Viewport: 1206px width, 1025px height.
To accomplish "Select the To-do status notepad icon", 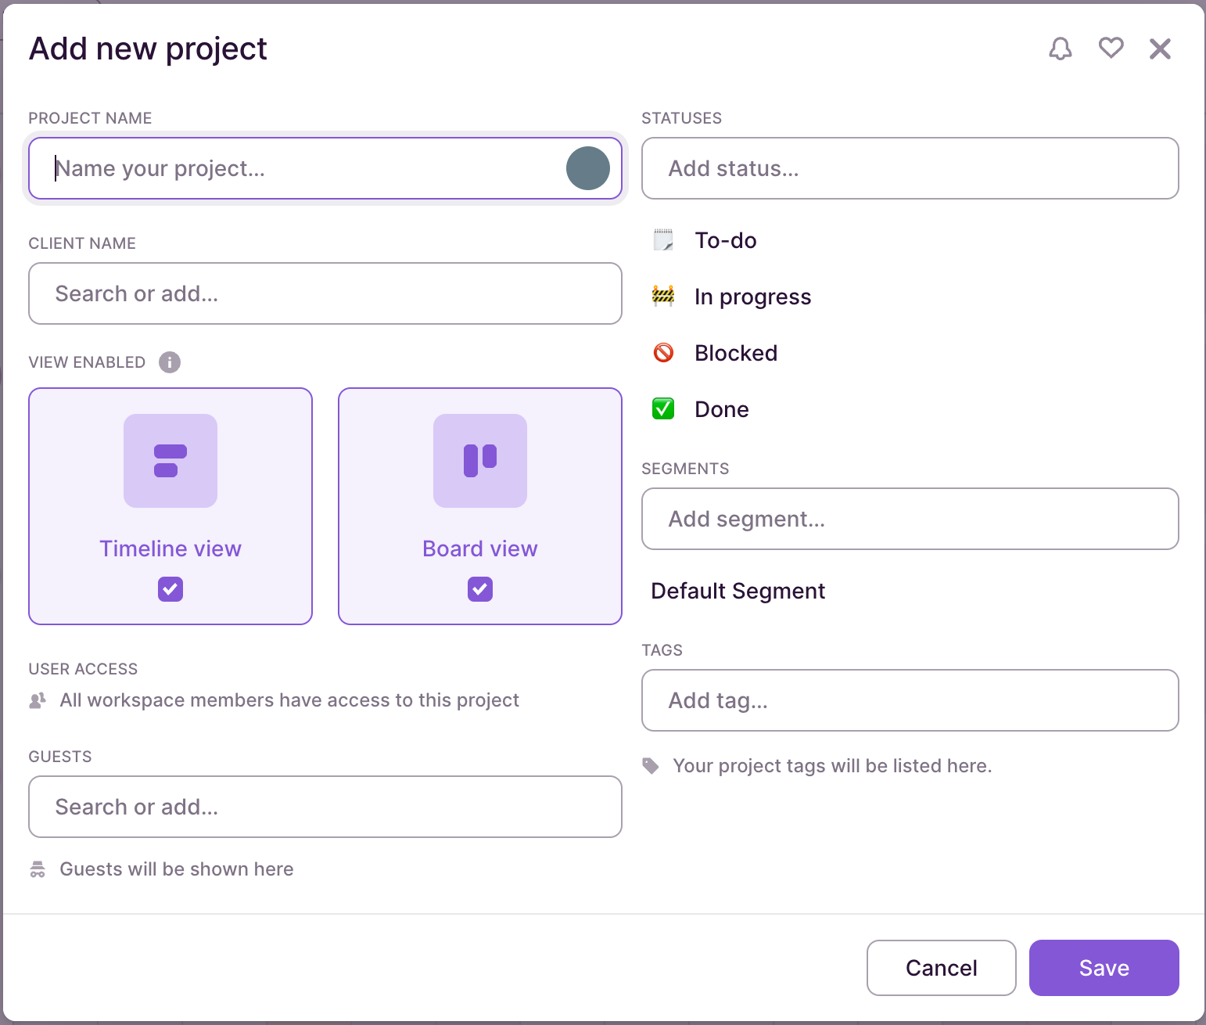I will point(662,240).
